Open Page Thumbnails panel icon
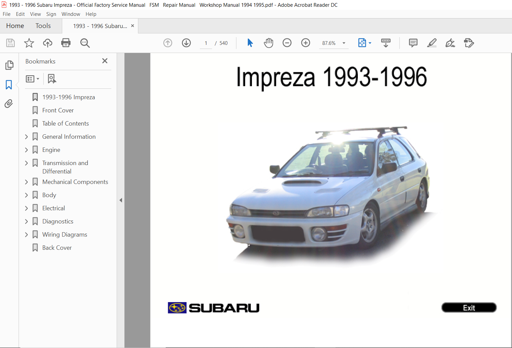The image size is (512, 348). tap(9, 65)
